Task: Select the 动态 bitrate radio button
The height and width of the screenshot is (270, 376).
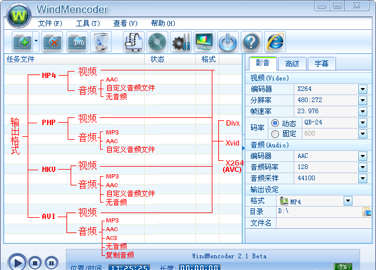Action: (275, 123)
